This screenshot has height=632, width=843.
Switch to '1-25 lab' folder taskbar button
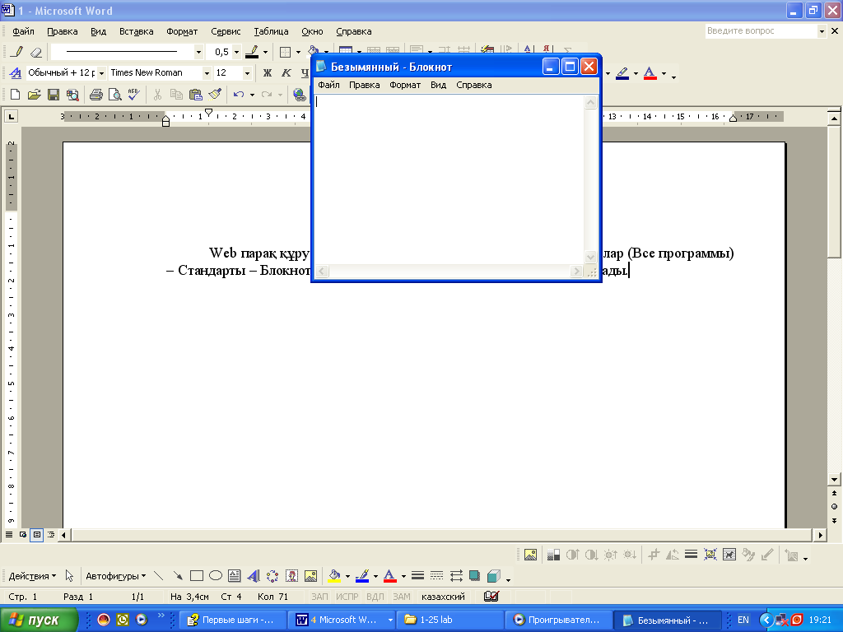450,620
